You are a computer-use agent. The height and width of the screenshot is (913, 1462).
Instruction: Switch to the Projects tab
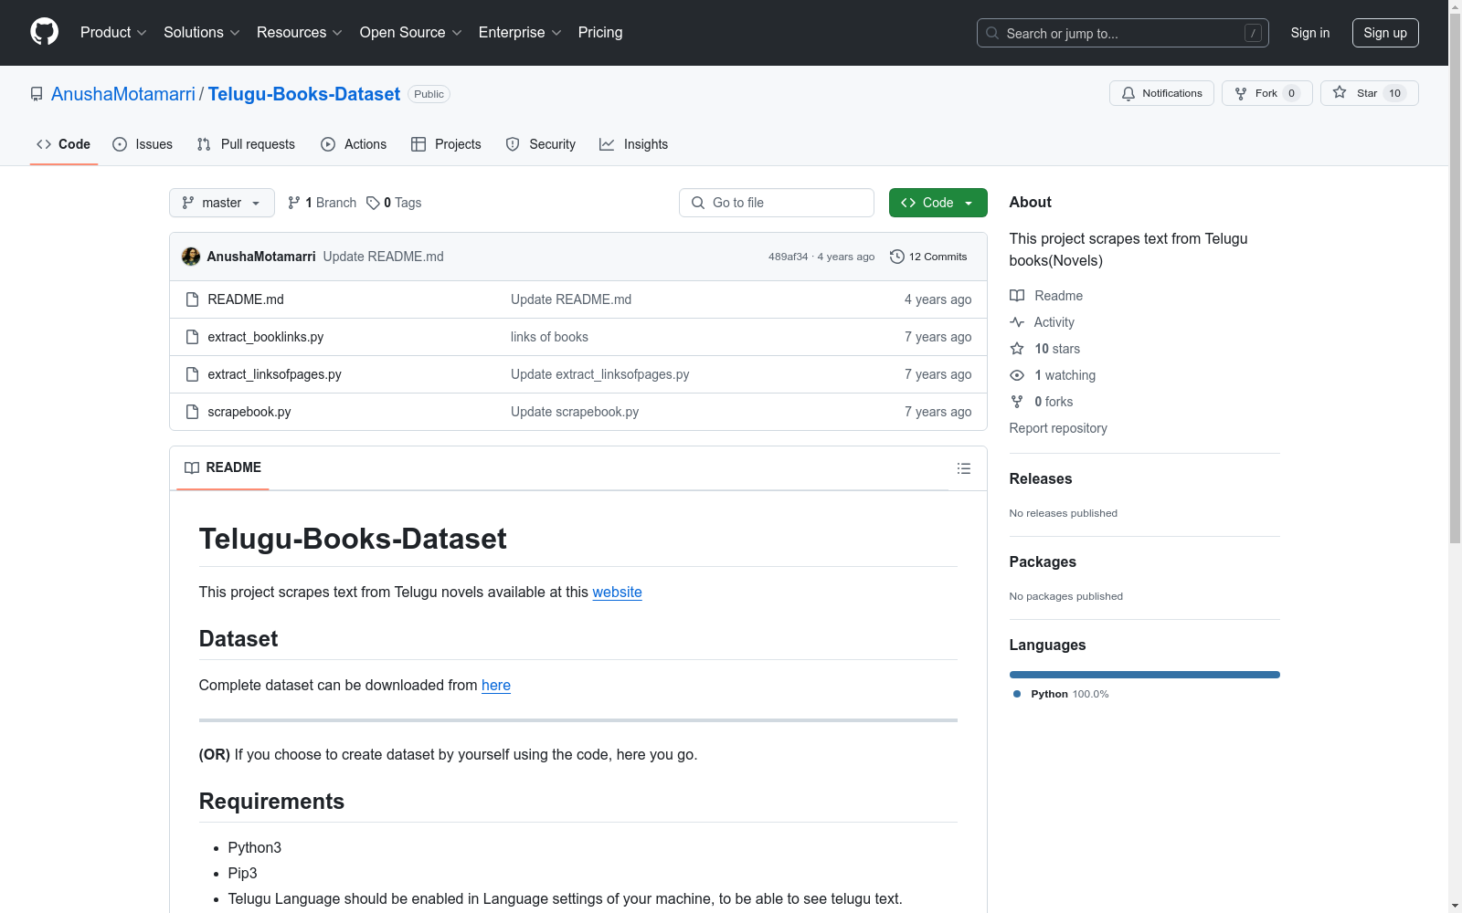pos(446,144)
